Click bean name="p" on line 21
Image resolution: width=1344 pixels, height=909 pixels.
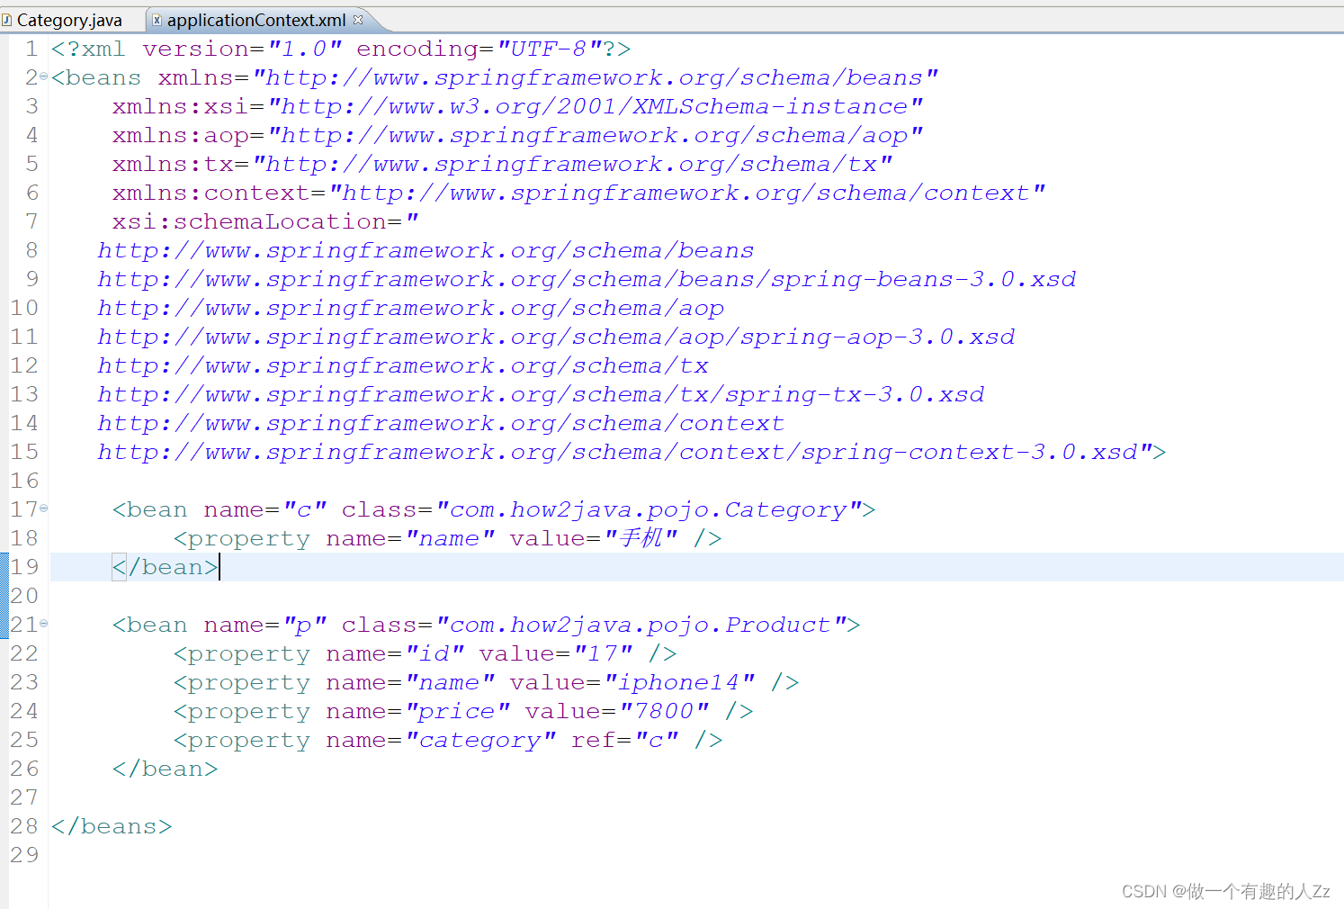tap(265, 625)
